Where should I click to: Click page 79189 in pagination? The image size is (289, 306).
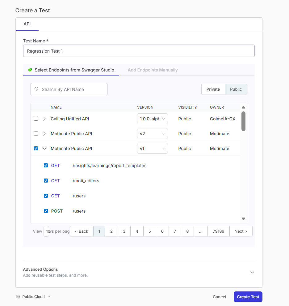(x=218, y=231)
